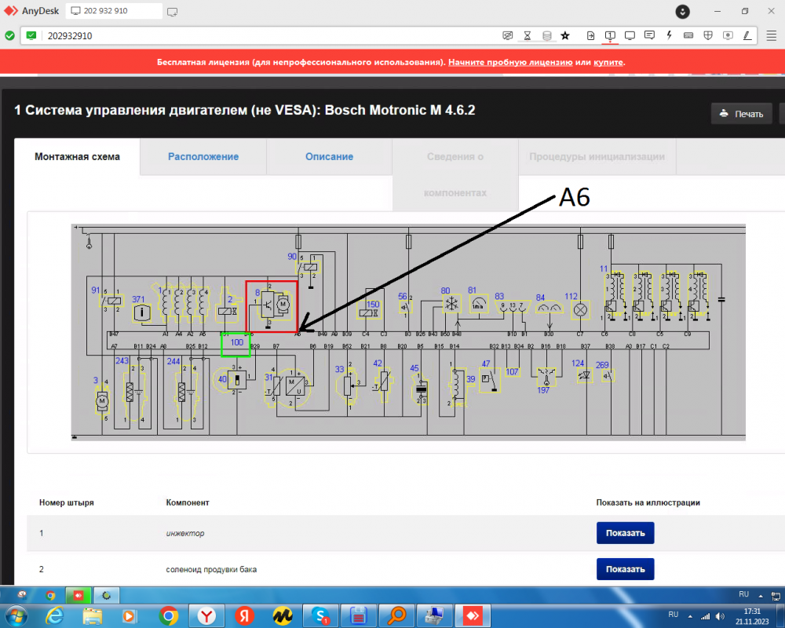
Task: Click the permissions shield icon
Action: pos(708,35)
